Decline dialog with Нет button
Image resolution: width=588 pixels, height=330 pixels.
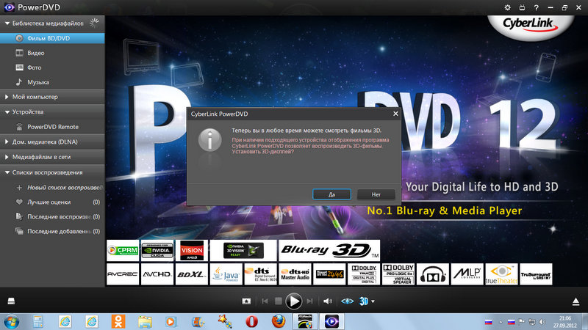pos(376,194)
